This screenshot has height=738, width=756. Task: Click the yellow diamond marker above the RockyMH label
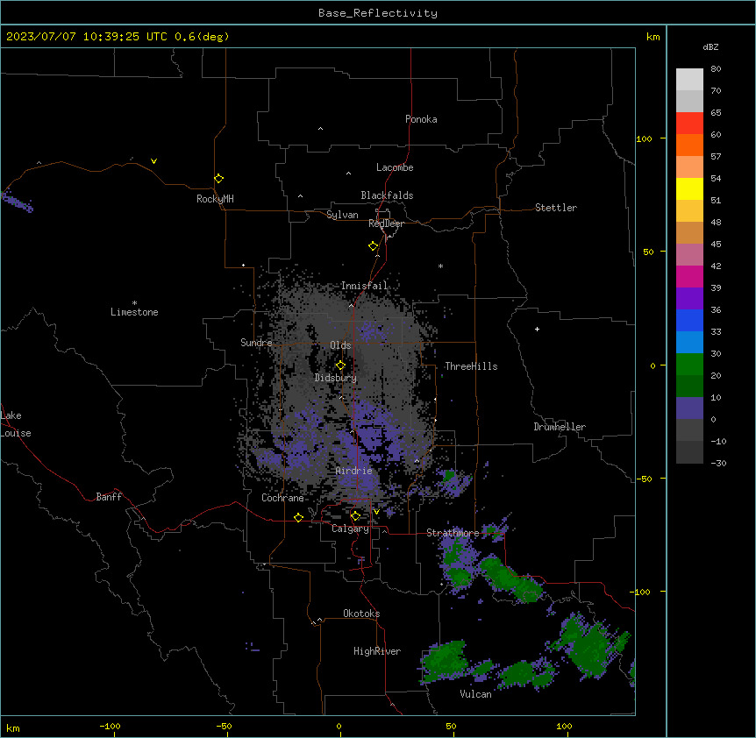[x=218, y=178]
